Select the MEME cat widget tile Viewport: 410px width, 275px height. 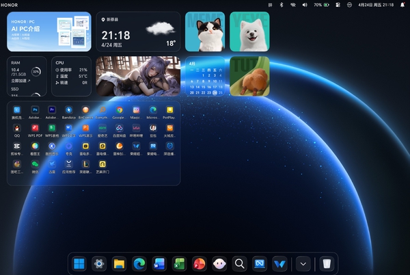[205, 31]
